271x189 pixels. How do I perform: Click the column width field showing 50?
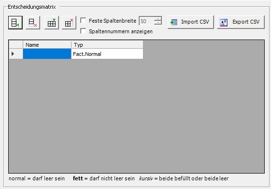coord(146,21)
